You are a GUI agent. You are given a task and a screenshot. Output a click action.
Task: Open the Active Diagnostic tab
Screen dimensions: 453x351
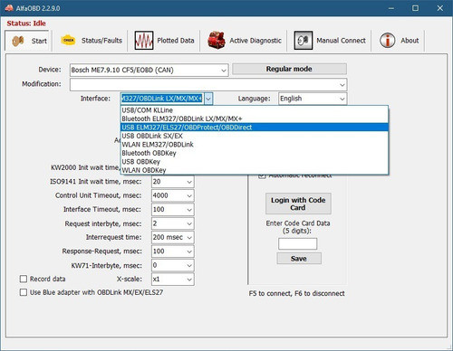255,41
